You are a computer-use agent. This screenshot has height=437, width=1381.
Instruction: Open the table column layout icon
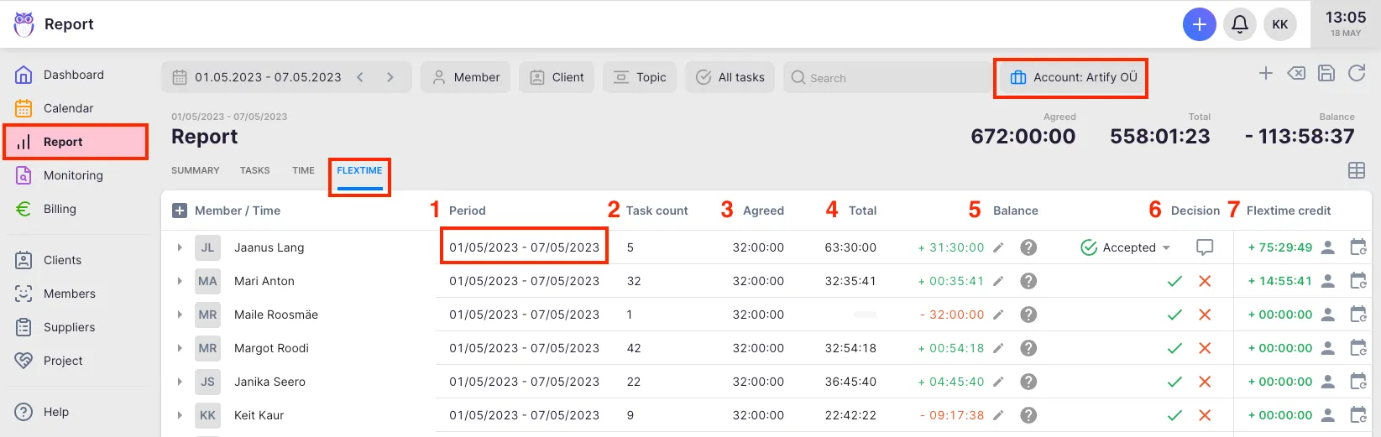(1356, 170)
